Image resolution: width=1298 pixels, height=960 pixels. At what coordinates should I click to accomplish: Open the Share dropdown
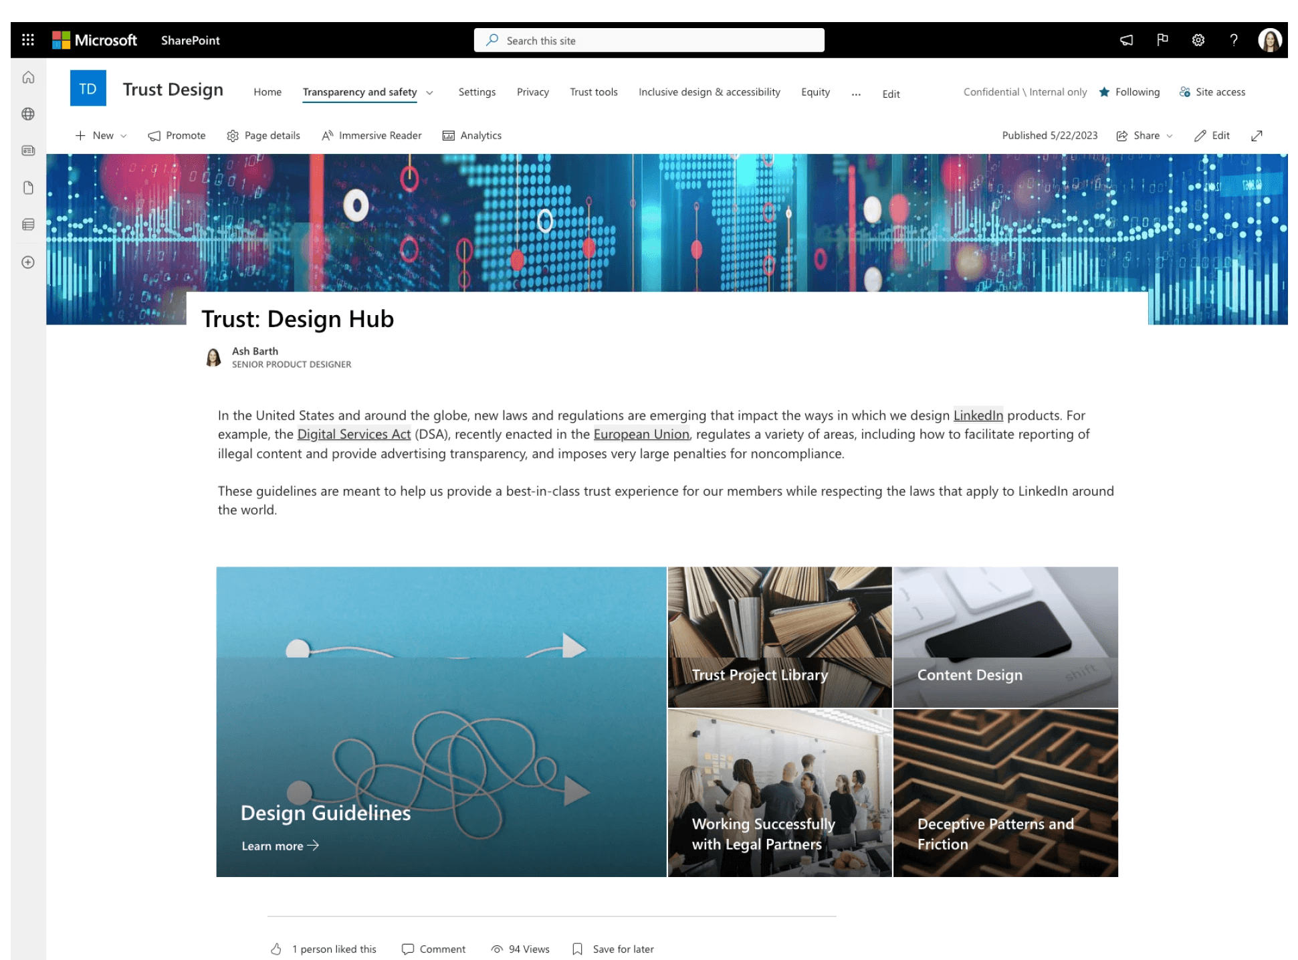(1144, 136)
